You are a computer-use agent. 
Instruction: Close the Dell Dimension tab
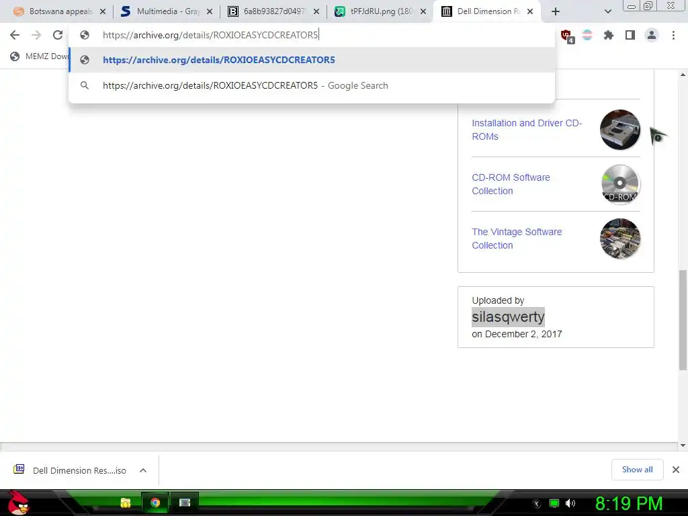coord(530,12)
